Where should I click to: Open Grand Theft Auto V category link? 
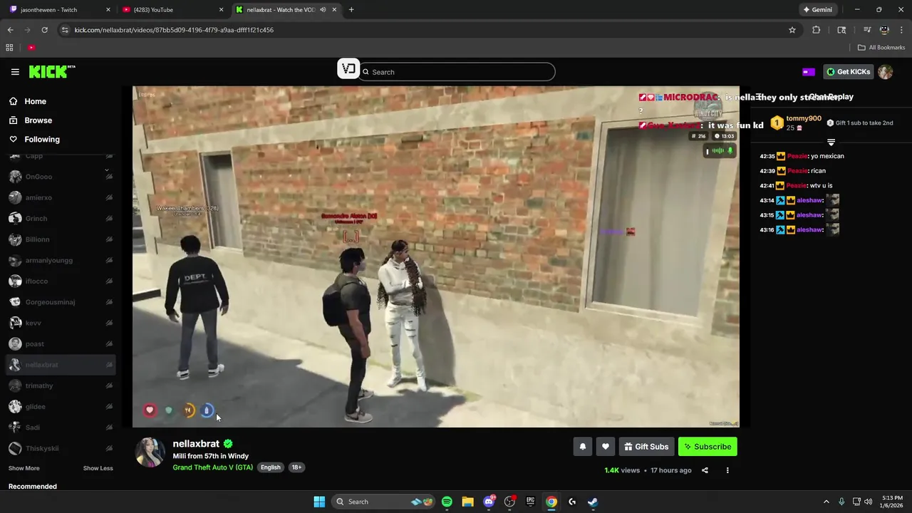[x=213, y=467]
